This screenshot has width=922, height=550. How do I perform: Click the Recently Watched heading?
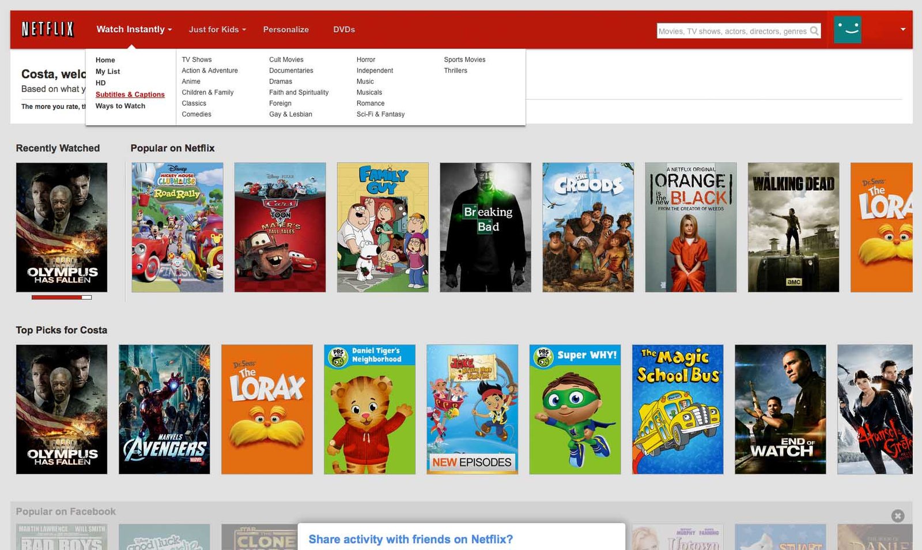coord(58,148)
